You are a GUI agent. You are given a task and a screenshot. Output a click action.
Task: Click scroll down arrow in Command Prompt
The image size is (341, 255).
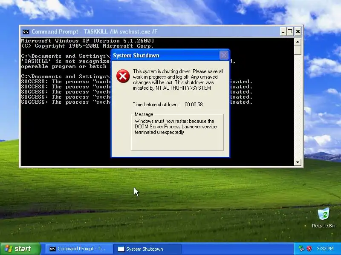click(x=298, y=162)
